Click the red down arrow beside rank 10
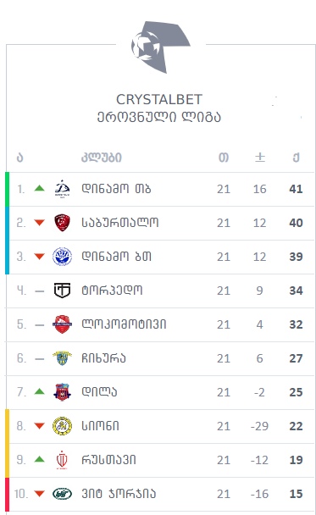Screen dimensions: 316x515 click(x=40, y=494)
